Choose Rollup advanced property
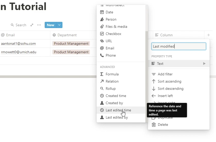Viewport: 216px width, 142px height. click(x=121, y=88)
